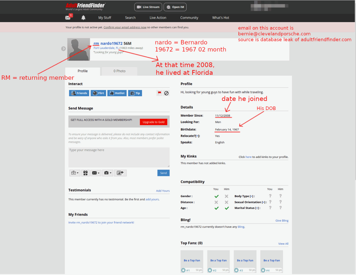Open the gift icon below message box
Image resolution: width=356 pixels, height=275 pixels.
point(85,173)
